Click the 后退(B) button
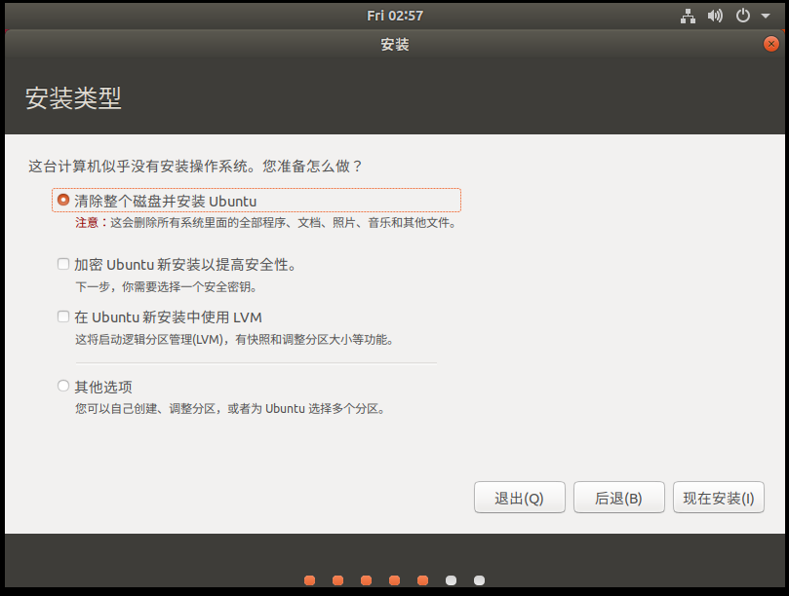Image resolution: width=789 pixels, height=596 pixels. click(619, 498)
